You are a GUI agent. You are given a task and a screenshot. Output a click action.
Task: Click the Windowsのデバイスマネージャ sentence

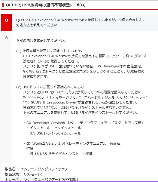[x=87, y=97]
